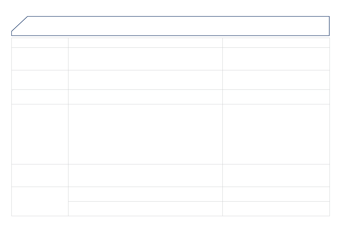
Task: Select first-column cell of the tallest row
Action: (x=40, y=134)
